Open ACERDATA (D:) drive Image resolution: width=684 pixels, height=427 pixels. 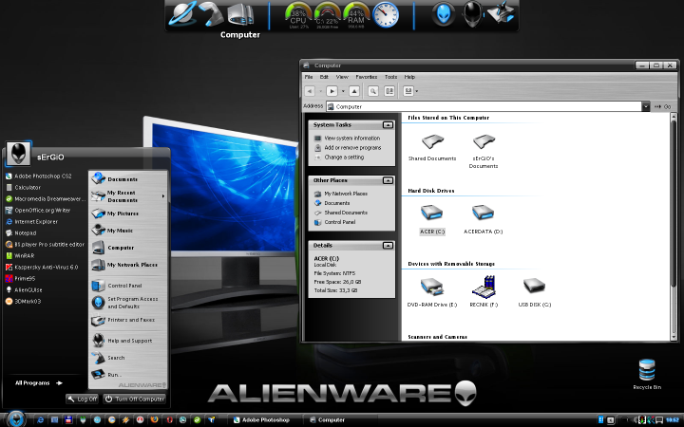pos(483,219)
